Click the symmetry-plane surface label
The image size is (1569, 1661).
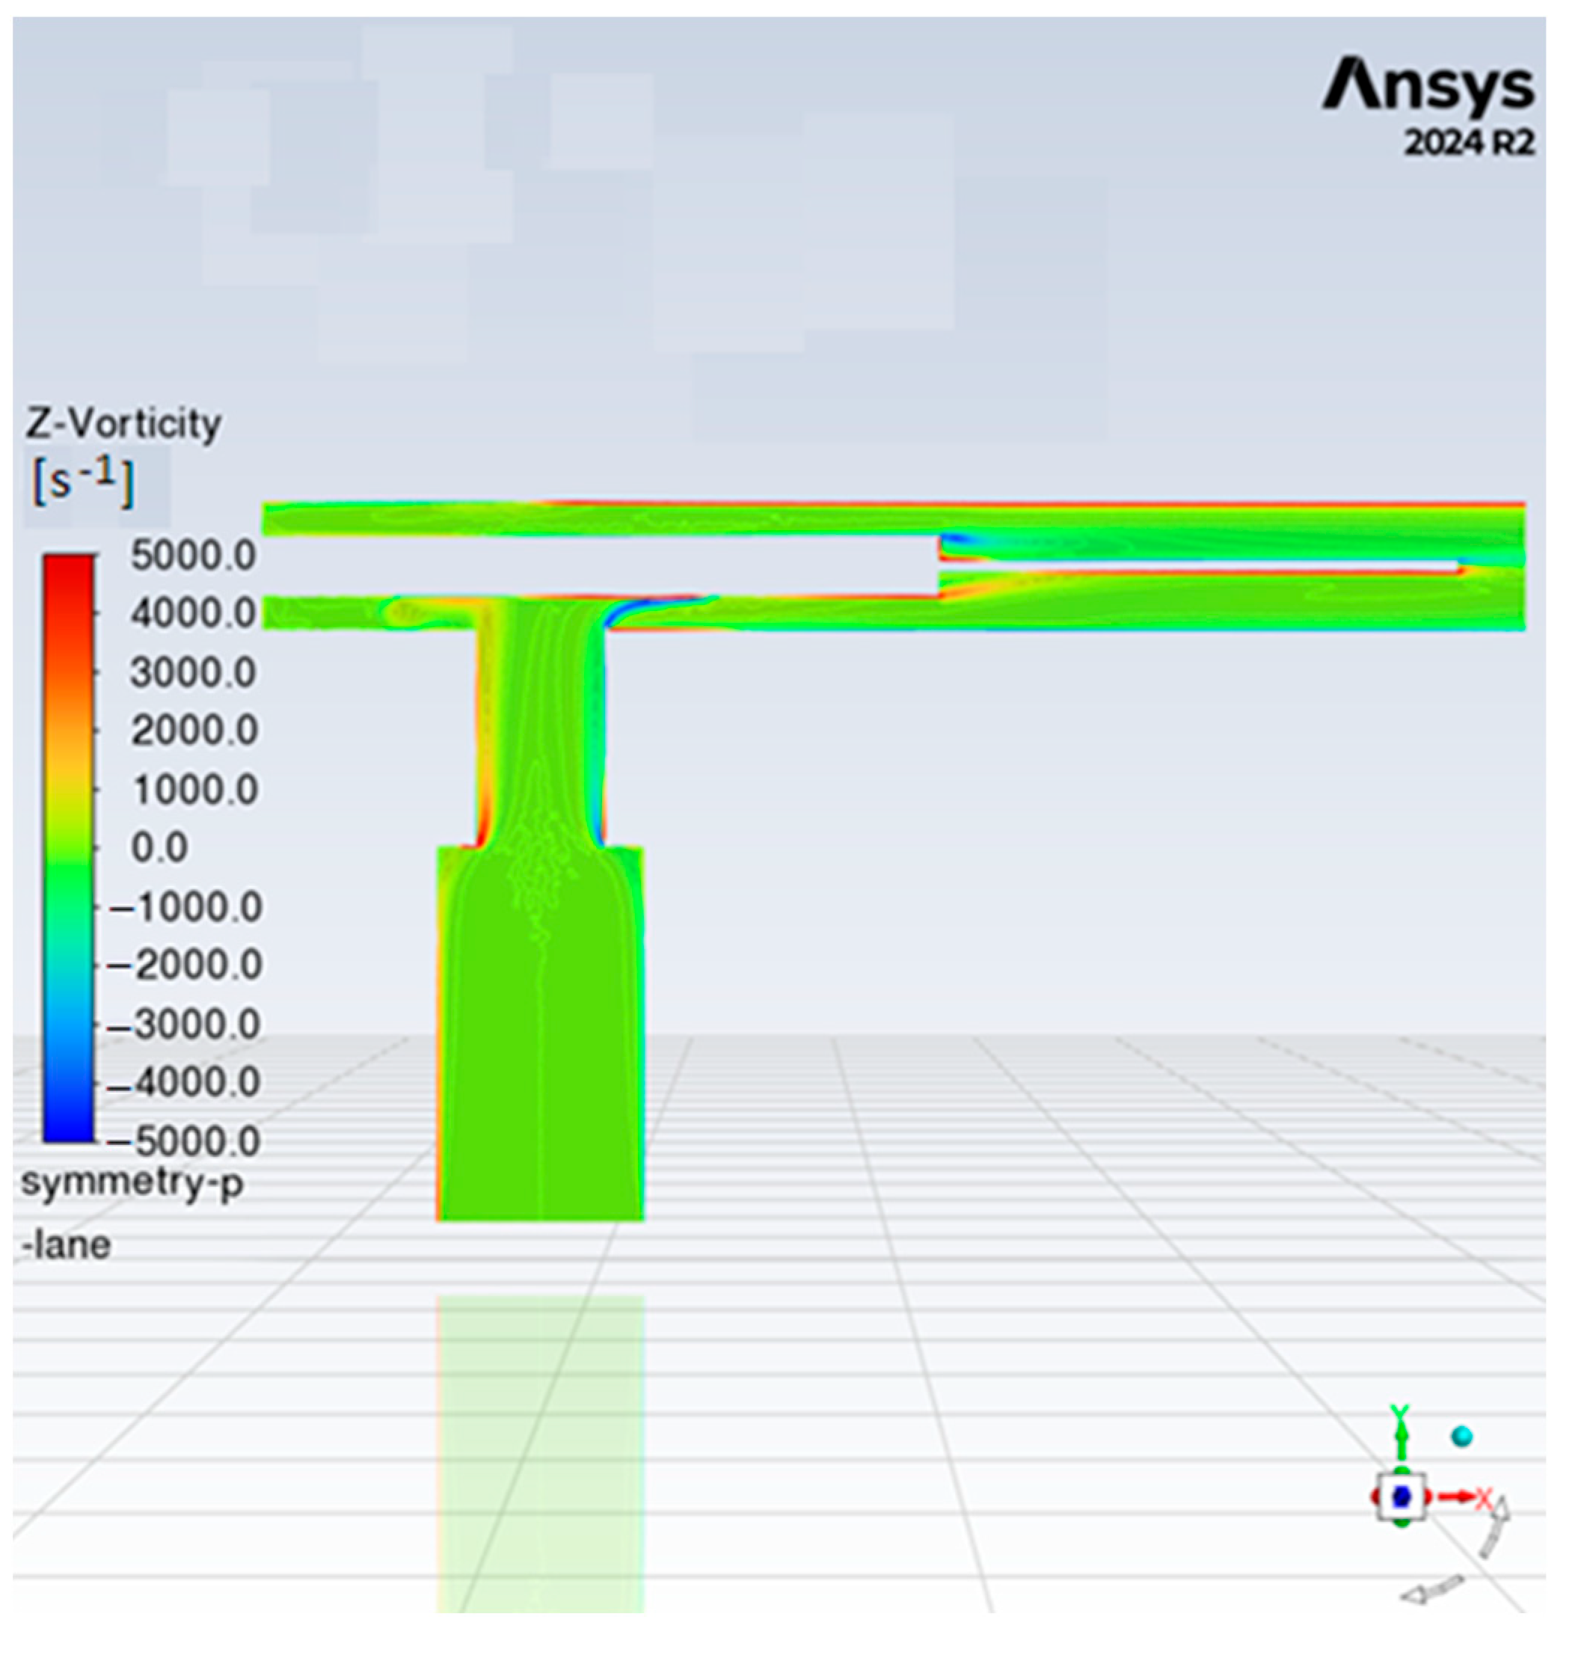tap(132, 1183)
